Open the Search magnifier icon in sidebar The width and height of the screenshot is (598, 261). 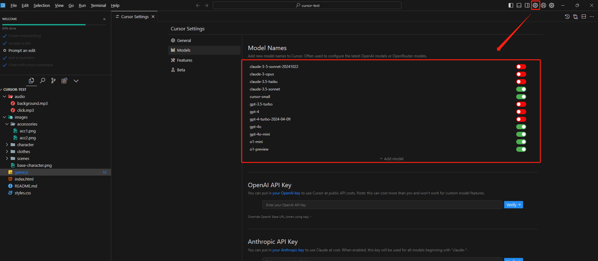43,81
